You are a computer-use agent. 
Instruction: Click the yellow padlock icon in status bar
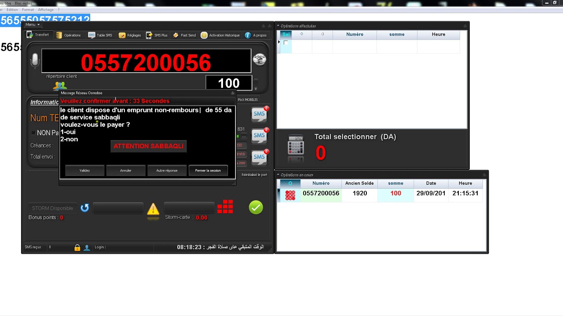pyautogui.click(x=77, y=248)
